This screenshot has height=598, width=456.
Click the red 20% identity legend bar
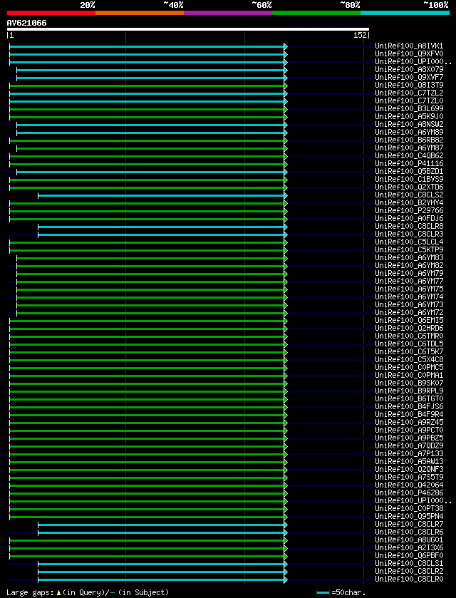point(51,13)
